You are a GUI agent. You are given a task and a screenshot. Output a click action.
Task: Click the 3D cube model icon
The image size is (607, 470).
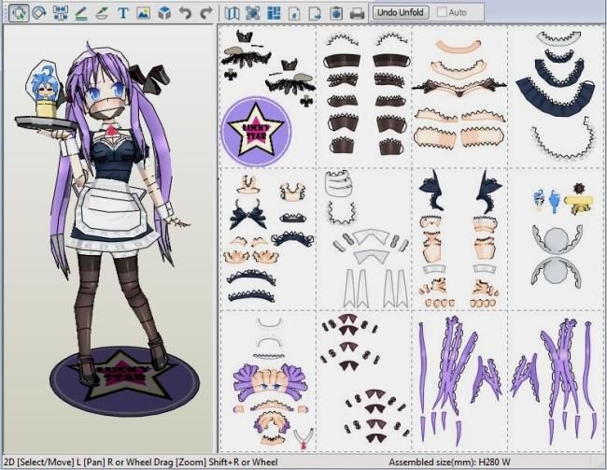(164, 13)
